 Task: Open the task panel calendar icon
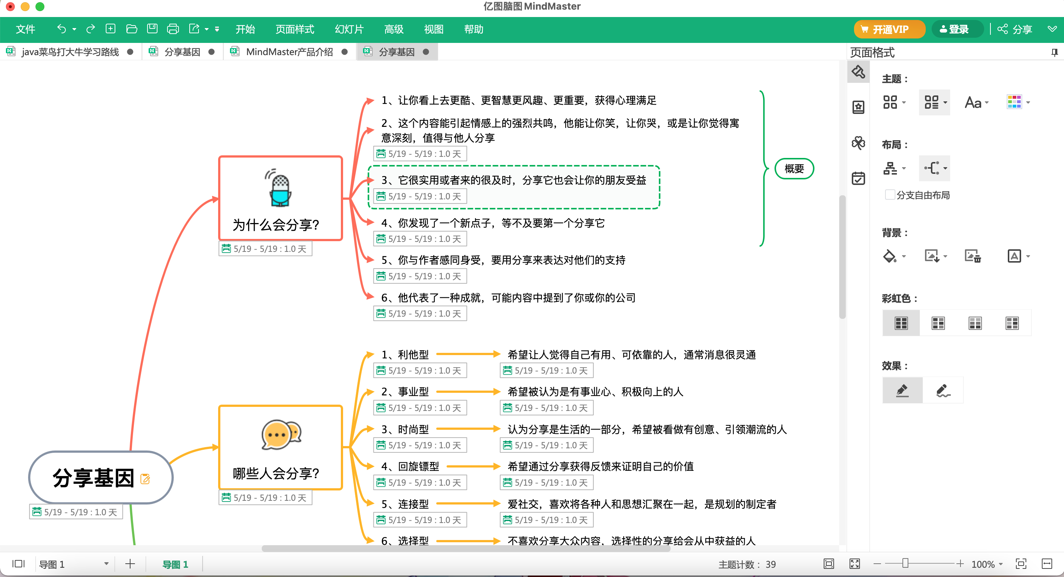click(858, 179)
